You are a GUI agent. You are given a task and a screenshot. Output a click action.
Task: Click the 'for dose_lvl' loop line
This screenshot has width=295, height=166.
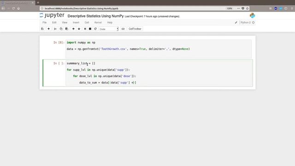tap(105, 76)
